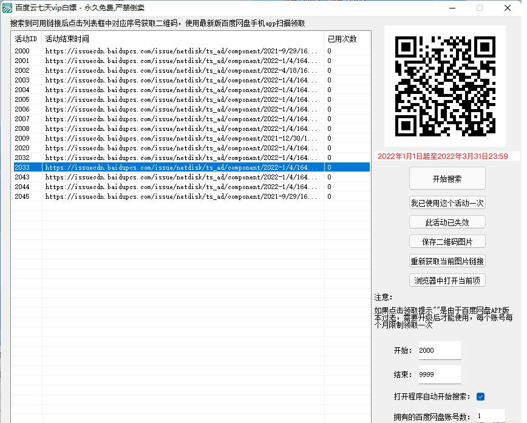
Task: Close the 百度云七天vip window
Action: tap(508, 8)
